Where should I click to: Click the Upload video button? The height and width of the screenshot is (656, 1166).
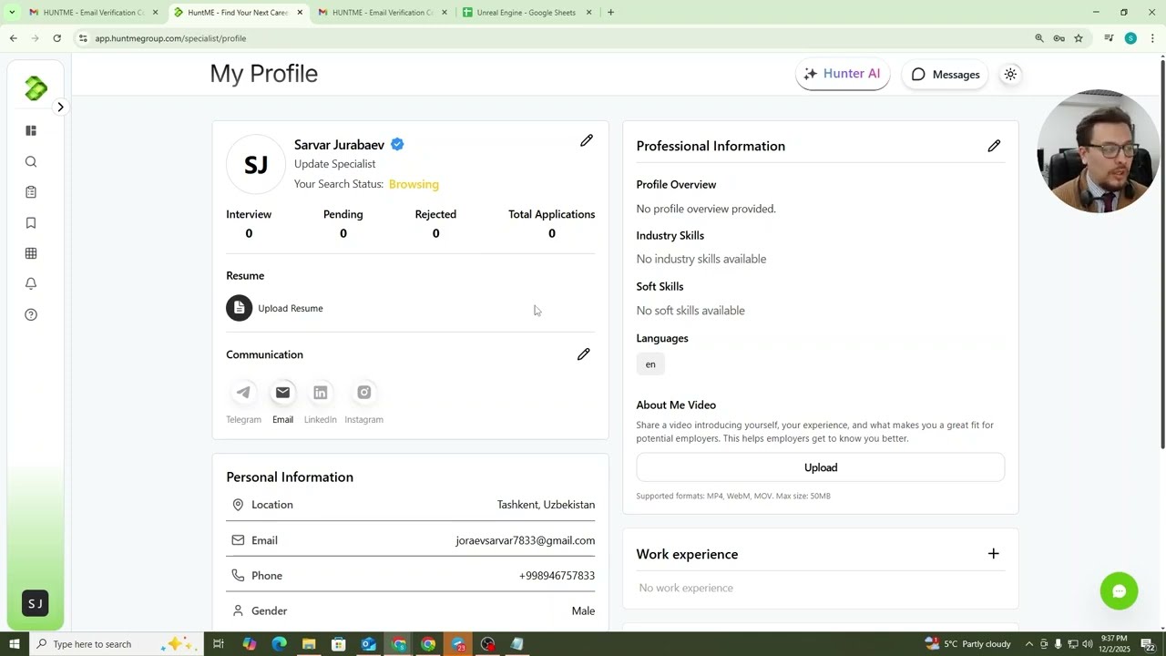point(821,467)
